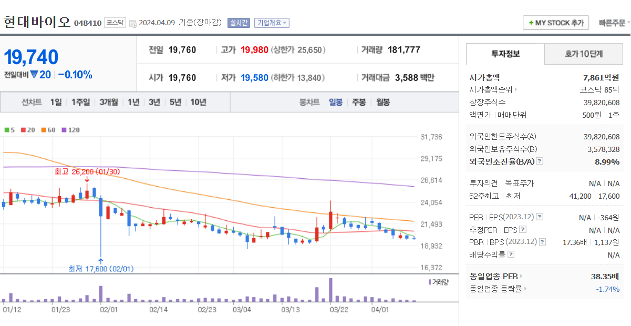Screen dimensions: 631x326
Task: Select the 5년 line chart period
Action: [x=175, y=102]
